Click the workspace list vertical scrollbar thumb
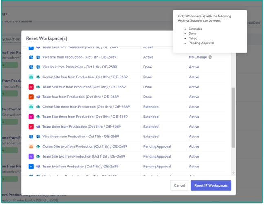Image resolution: width=264 pixels, height=205 pixels. [233, 117]
